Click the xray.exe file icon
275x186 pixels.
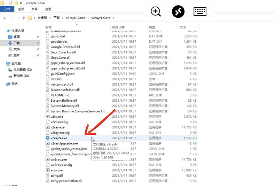click(47, 170)
